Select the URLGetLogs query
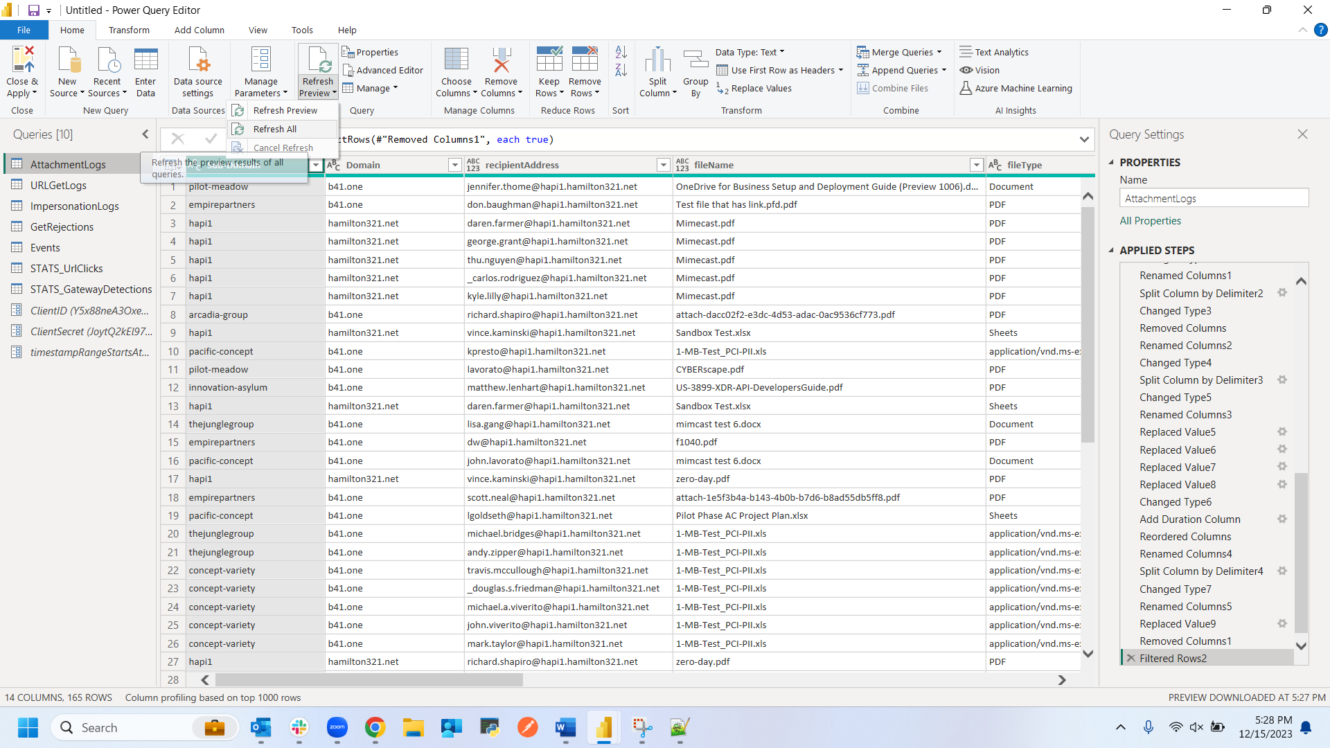This screenshot has height=748, width=1330. pos(58,185)
